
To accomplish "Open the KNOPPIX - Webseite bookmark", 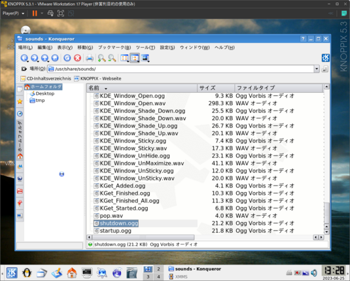I will tap(97, 78).
